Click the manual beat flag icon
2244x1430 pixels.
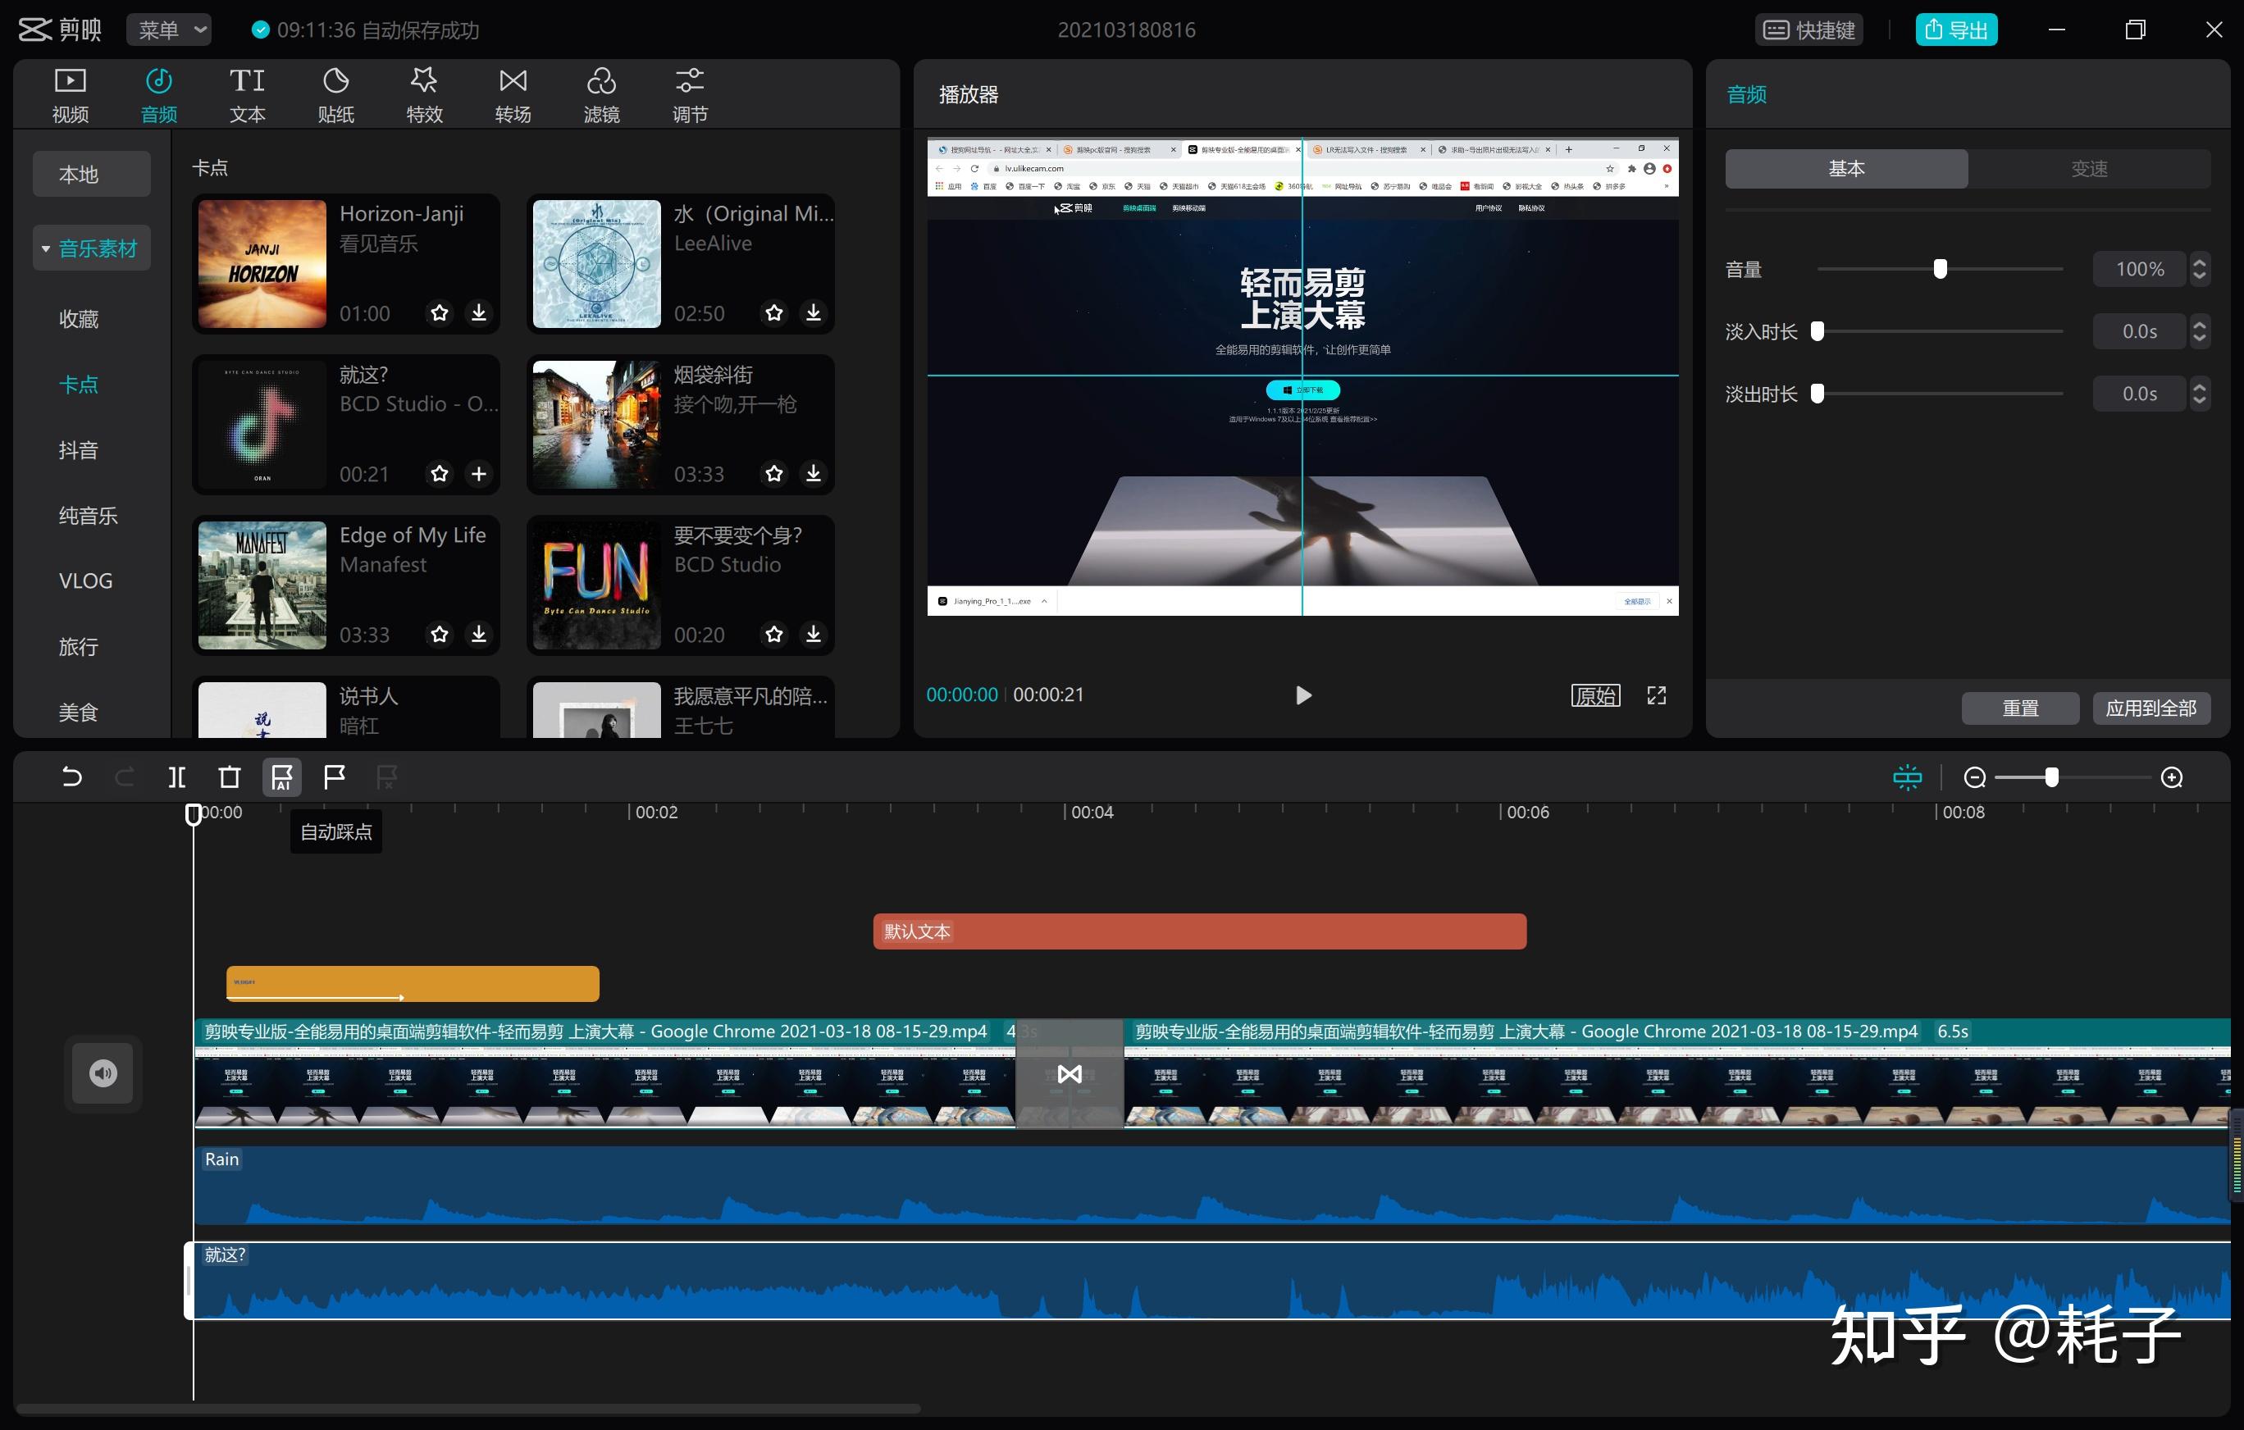pos(334,777)
